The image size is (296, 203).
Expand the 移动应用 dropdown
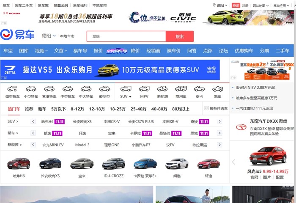pos(281,5)
